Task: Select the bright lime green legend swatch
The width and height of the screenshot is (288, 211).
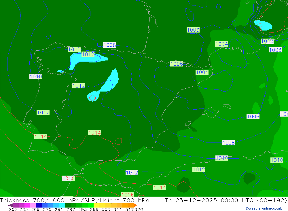Action: click(91, 205)
